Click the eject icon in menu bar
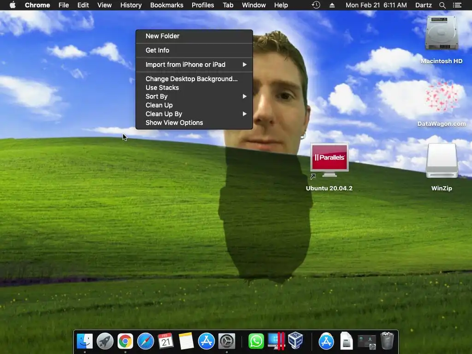Viewport: 472px width, 354px height. click(332, 5)
